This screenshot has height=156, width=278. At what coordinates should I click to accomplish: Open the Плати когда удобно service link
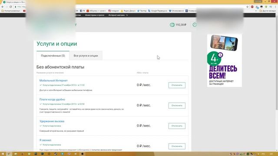(x=52, y=99)
